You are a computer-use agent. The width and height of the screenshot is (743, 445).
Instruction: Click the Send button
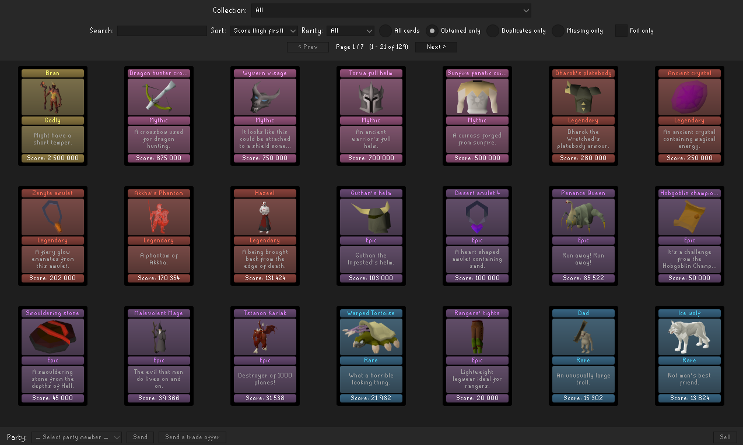141,437
